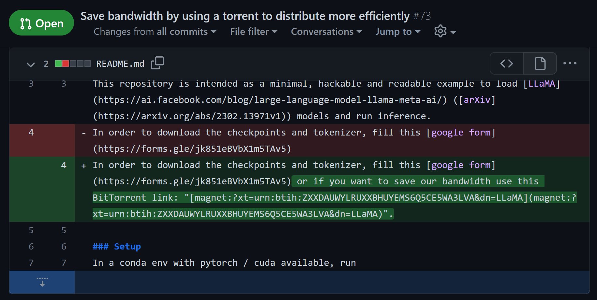This screenshot has height=300, width=597.
Task: Open the File filter dropdown
Action: pos(254,32)
